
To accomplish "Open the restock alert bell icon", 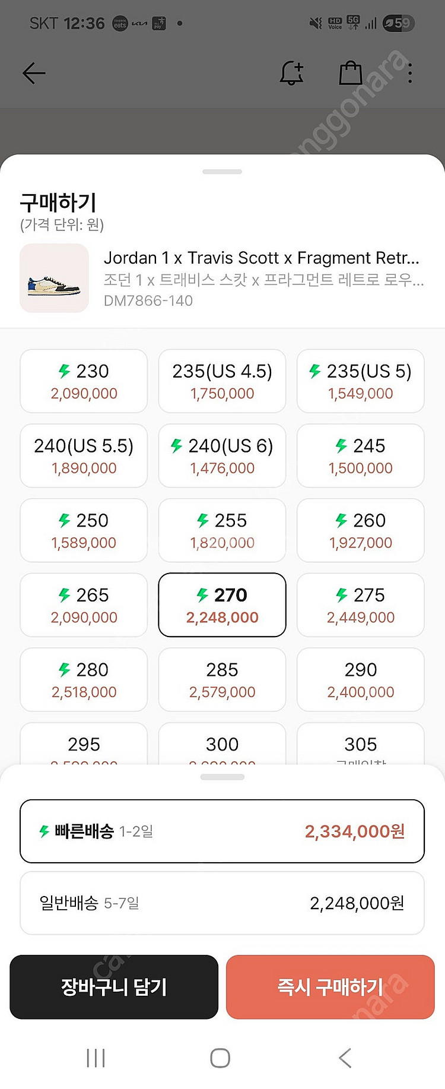I will [x=292, y=73].
